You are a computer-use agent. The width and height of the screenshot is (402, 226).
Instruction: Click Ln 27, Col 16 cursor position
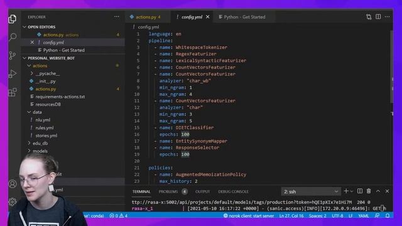pyautogui.click(x=291, y=216)
